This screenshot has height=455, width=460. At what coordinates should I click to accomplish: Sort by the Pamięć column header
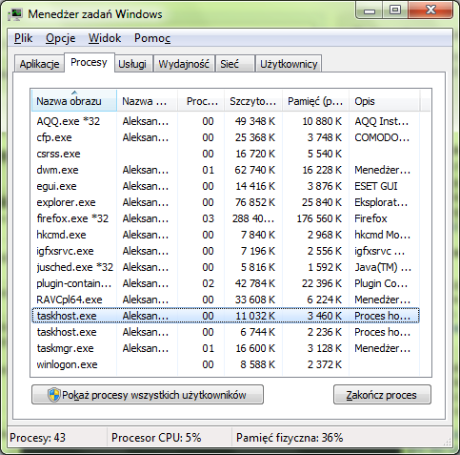pyautogui.click(x=315, y=101)
